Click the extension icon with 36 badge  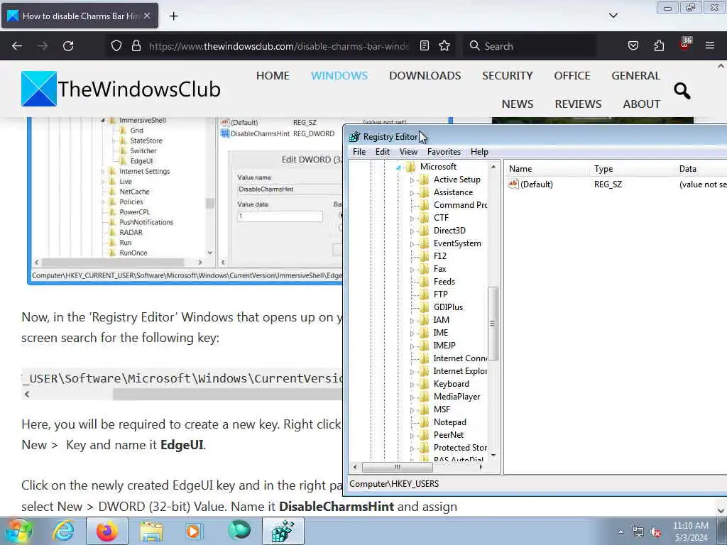click(x=685, y=44)
